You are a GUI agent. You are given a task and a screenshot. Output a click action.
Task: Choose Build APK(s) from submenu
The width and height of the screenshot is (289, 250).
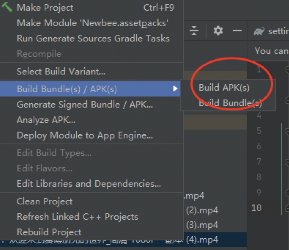click(224, 88)
